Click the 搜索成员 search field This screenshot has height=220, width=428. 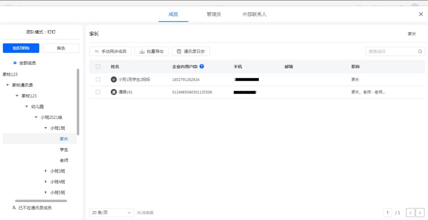tap(391, 51)
